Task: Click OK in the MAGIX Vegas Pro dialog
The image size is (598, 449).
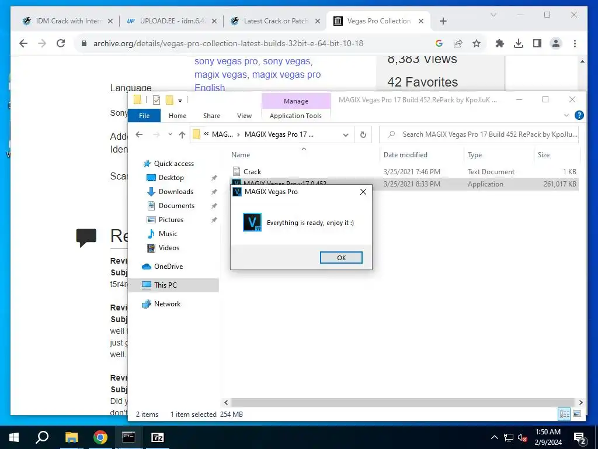Action: [341, 258]
